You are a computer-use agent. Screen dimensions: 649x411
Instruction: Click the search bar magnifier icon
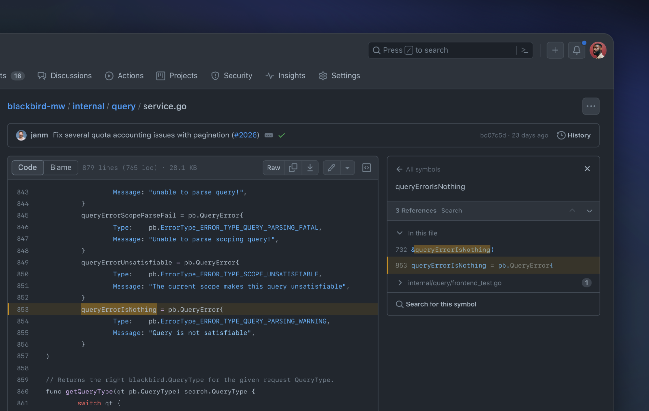[x=377, y=50]
